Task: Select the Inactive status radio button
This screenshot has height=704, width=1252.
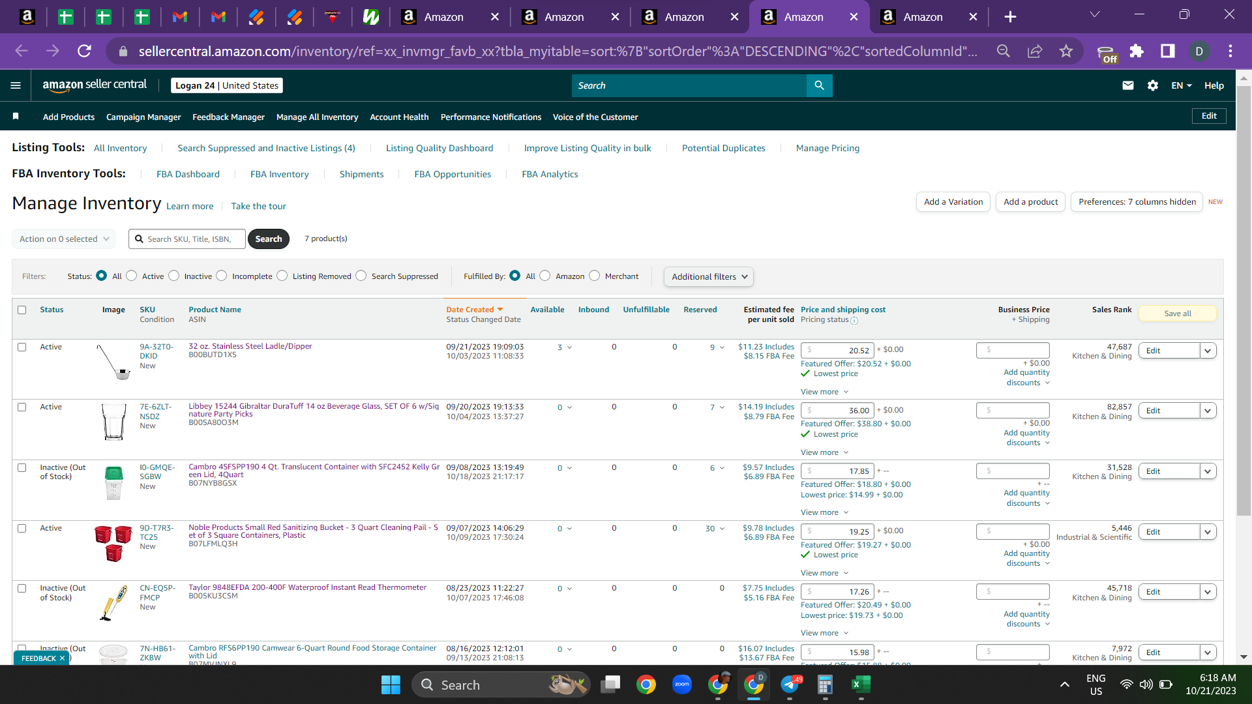Action: (x=174, y=276)
